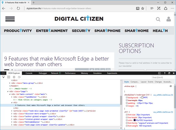The height and width of the screenshot is (130, 176).
Task: Click the browser address bar URL
Action: 59,8
